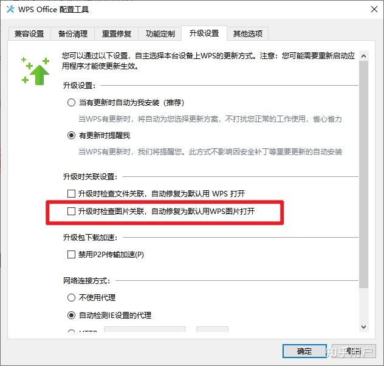Close the WPS Office 配置工具 window

[374, 9]
